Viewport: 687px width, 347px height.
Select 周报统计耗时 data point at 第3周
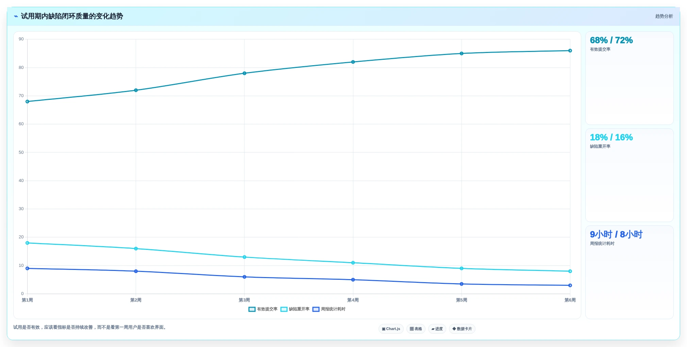245,277
